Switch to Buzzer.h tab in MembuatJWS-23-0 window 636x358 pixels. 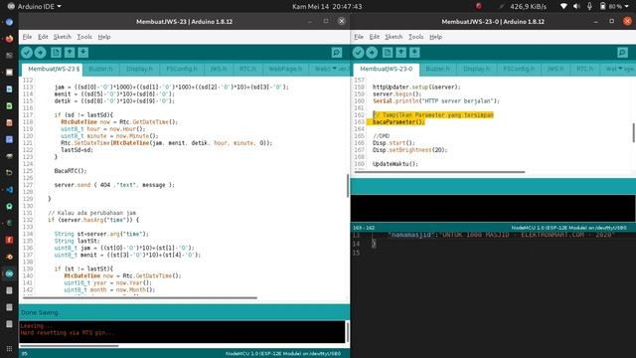pyautogui.click(x=437, y=69)
